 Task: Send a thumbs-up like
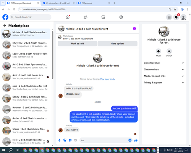pyautogui.click(x=136, y=140)
